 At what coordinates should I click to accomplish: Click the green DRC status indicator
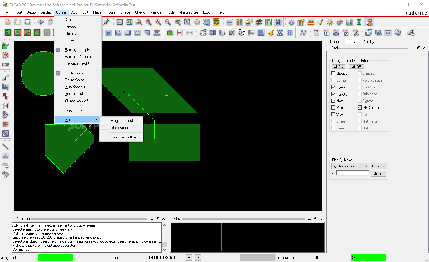coord(368,258)
